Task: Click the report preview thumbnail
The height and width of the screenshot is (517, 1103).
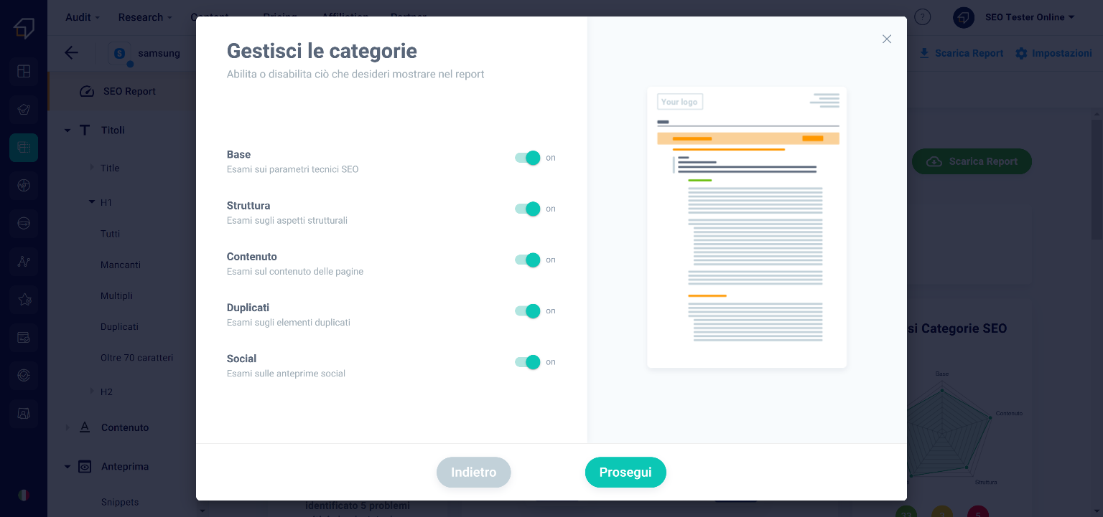Action: pos(746,227)
